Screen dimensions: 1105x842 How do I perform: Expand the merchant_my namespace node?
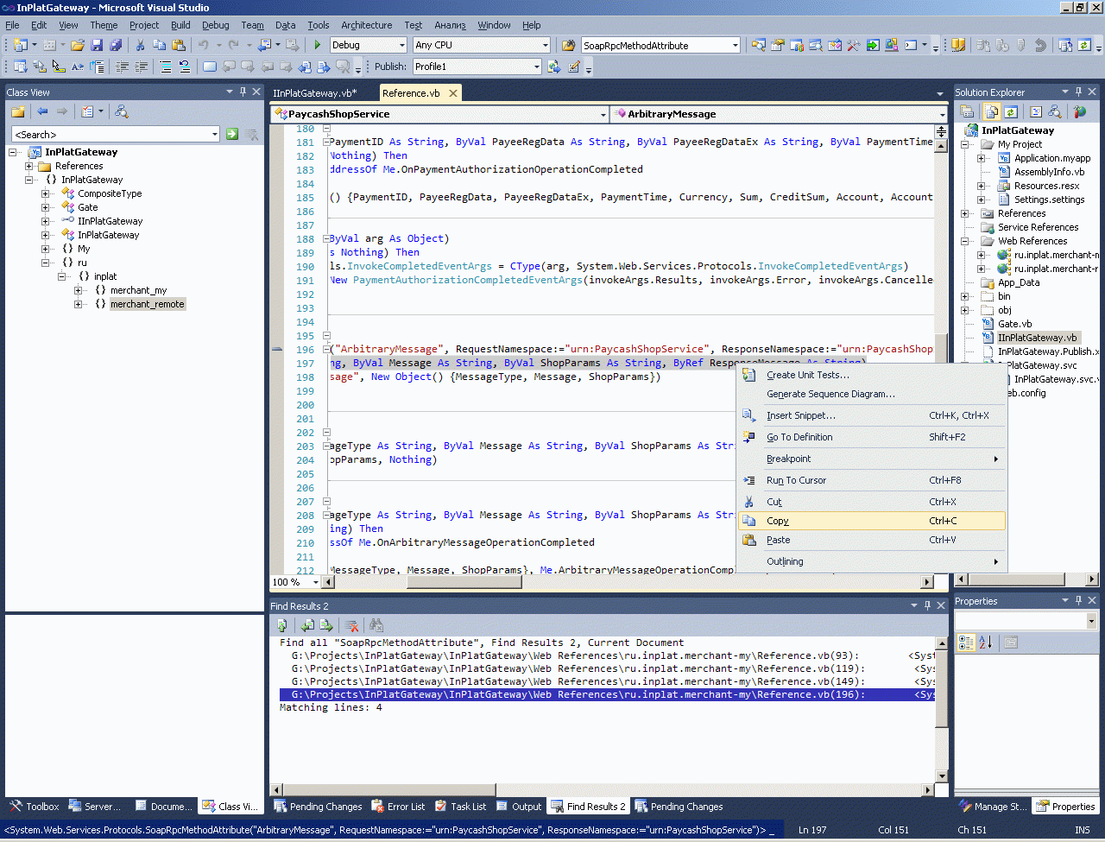pyautogui.click(x=78, y=290)
